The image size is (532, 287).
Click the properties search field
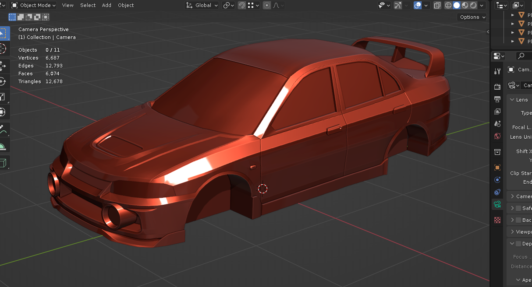click(x=524, y=56)
